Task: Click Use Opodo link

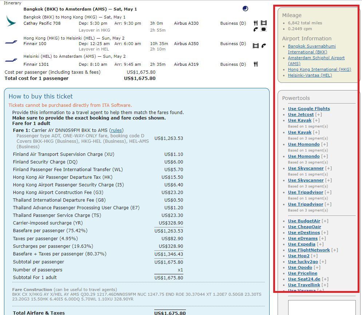Action: pos(300,267)
